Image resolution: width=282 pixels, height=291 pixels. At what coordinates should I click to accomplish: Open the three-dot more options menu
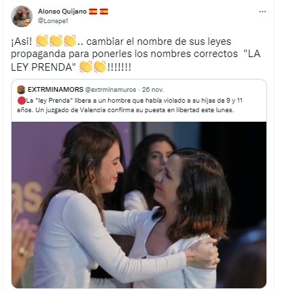(x=262, y=12)
